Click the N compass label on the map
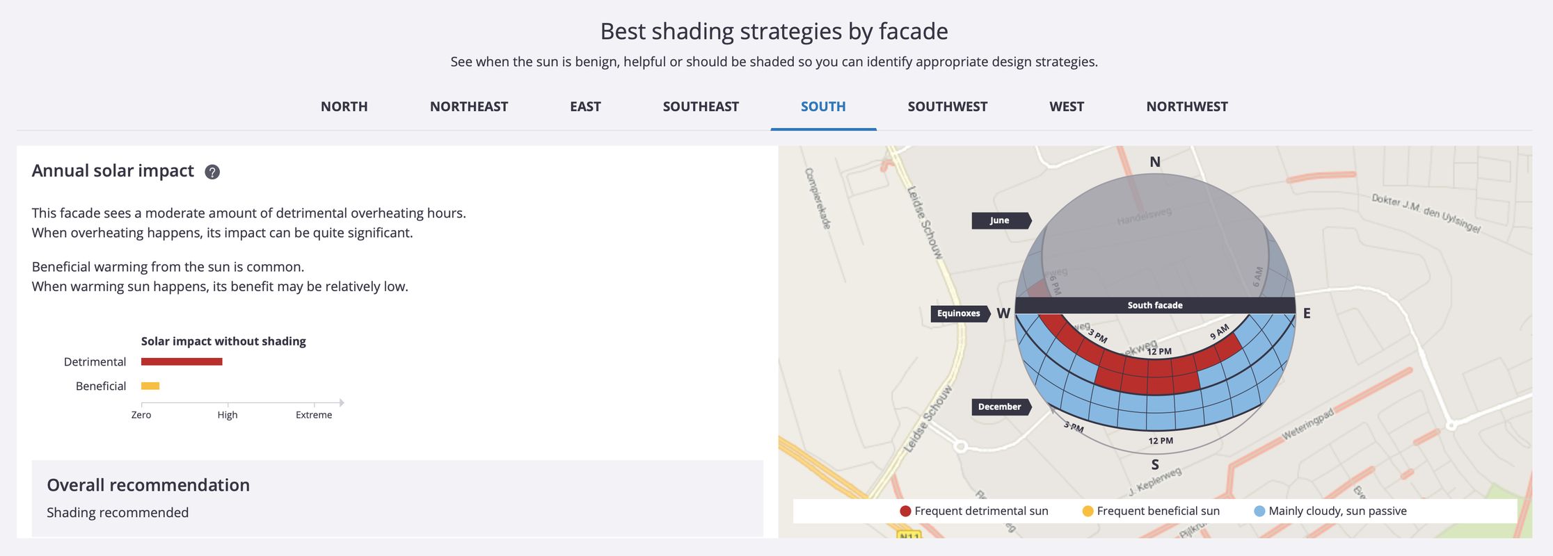 tap(1155, 162)
